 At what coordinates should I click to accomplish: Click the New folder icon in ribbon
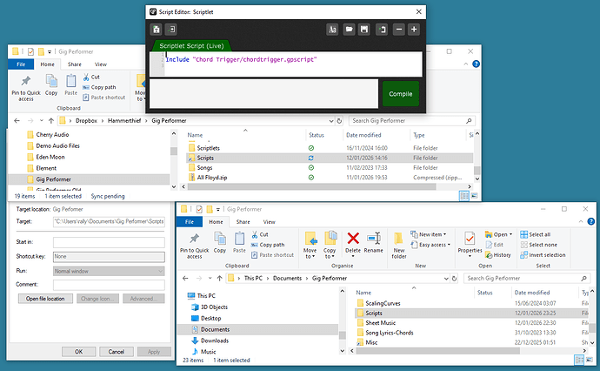[399, 241]
